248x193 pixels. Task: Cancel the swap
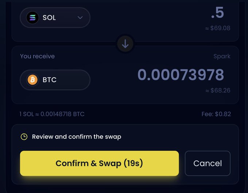pyautogui.click(x=208, y=163)
